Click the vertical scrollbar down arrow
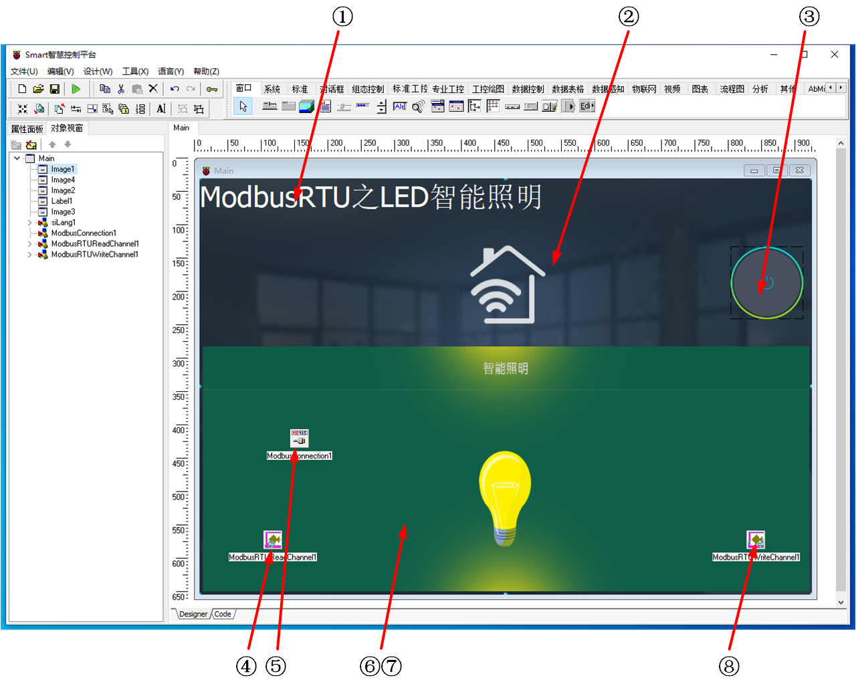The width and height of the screenshot is (856, 688). pyautogui.click(x=841, y=602)
